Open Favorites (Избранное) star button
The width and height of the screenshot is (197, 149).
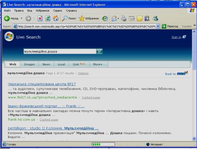[89, 19]
